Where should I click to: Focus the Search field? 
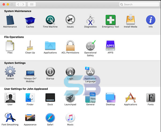click(x=139, y=4)
